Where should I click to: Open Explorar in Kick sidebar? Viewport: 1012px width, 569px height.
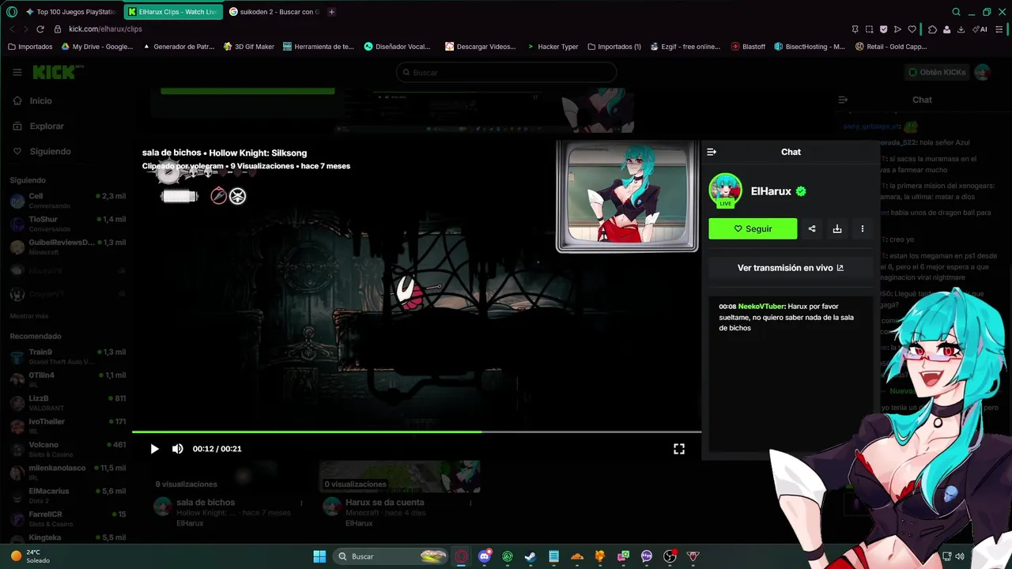tap(46, 126)
